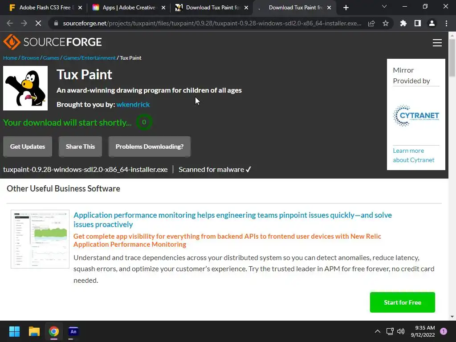Open Chrome profile menu
Viewport: 456px width, 342px height.
[432, 23]
